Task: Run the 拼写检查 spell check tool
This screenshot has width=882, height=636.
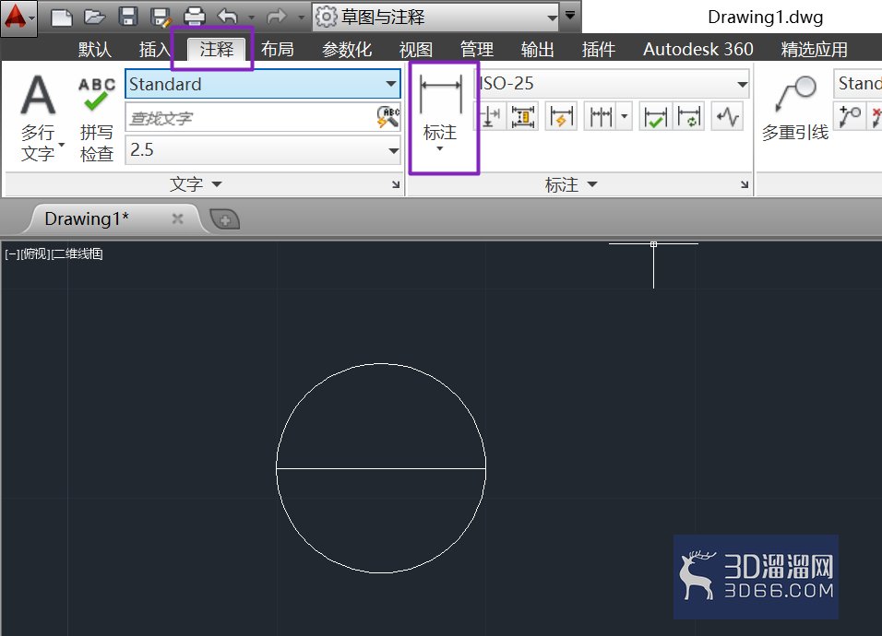Action: 97,119
